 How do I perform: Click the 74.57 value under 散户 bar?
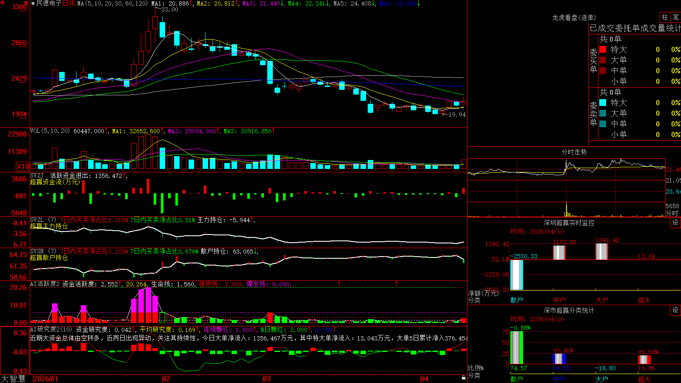(x=519, y=368)
